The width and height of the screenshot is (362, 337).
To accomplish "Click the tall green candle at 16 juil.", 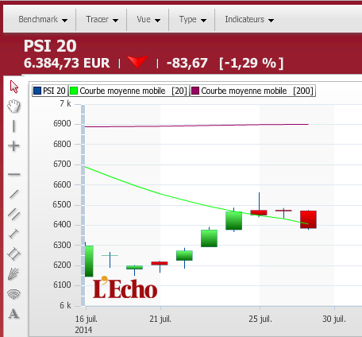I will tap(89, 261).
